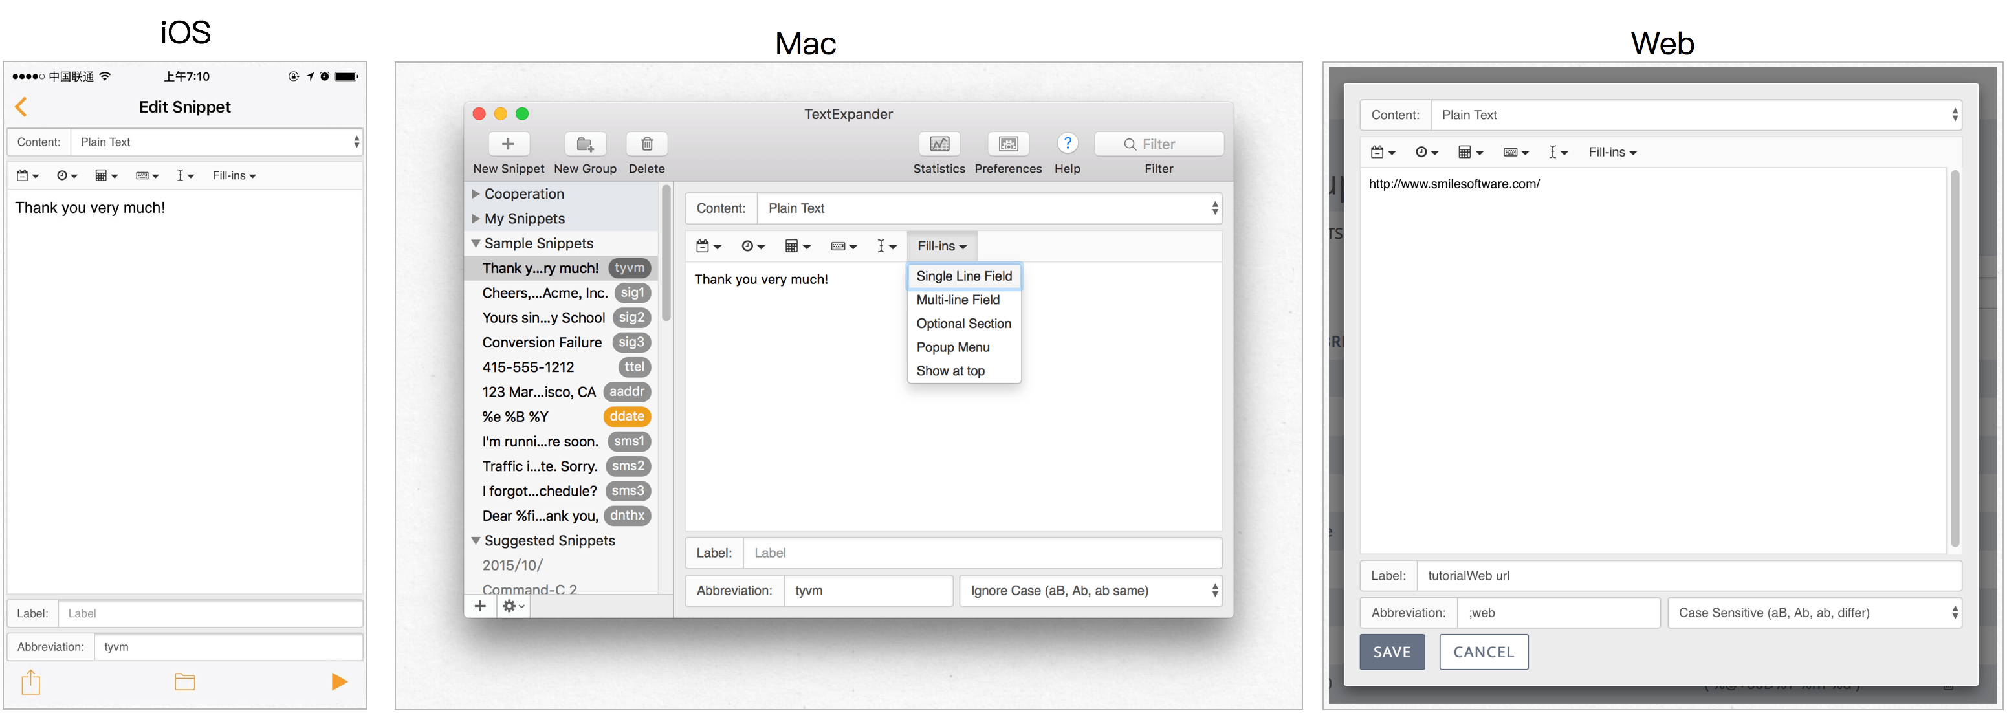Open the date math calculator menu in iOS toolbar
This screenshot has height=713, width=2007.
click(107, 176)
